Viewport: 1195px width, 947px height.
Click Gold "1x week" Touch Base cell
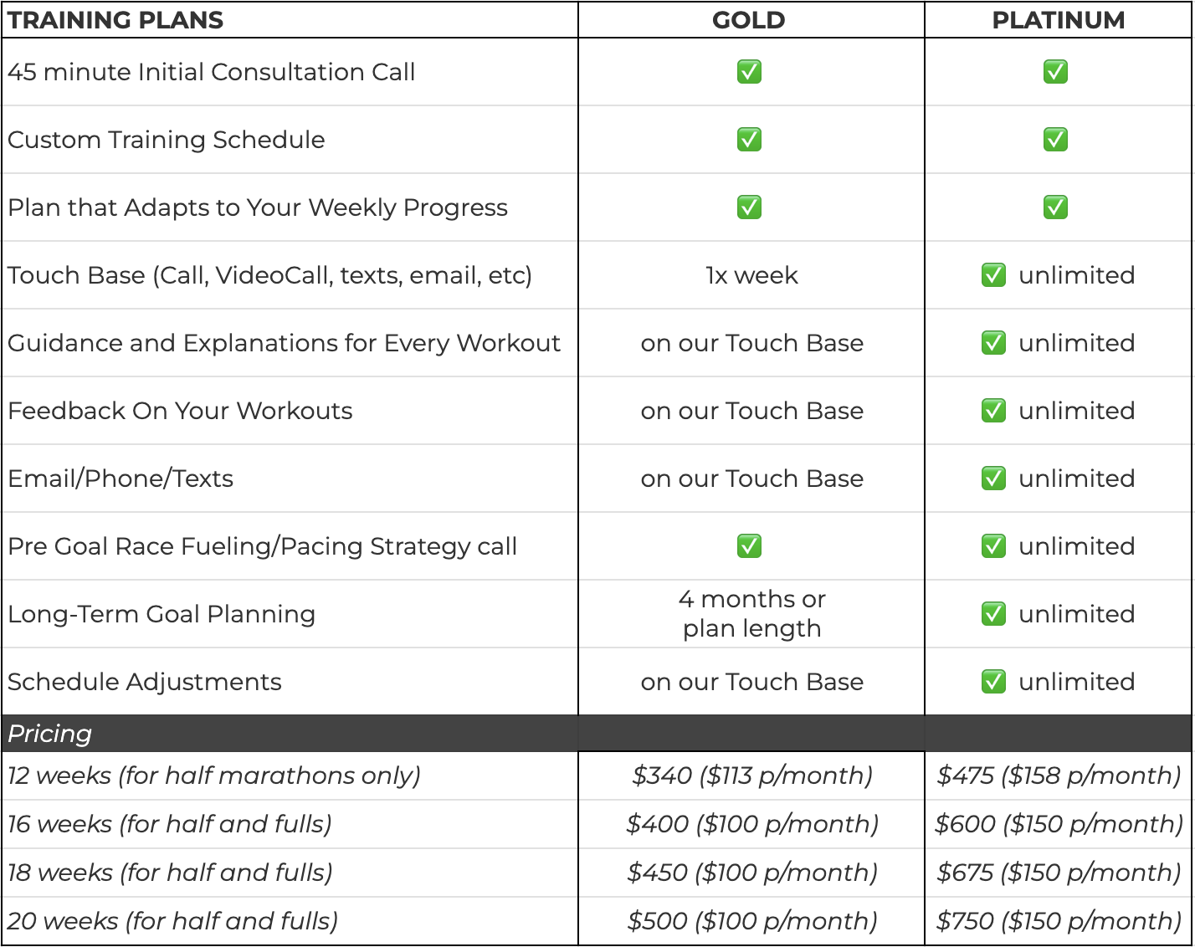751,275
